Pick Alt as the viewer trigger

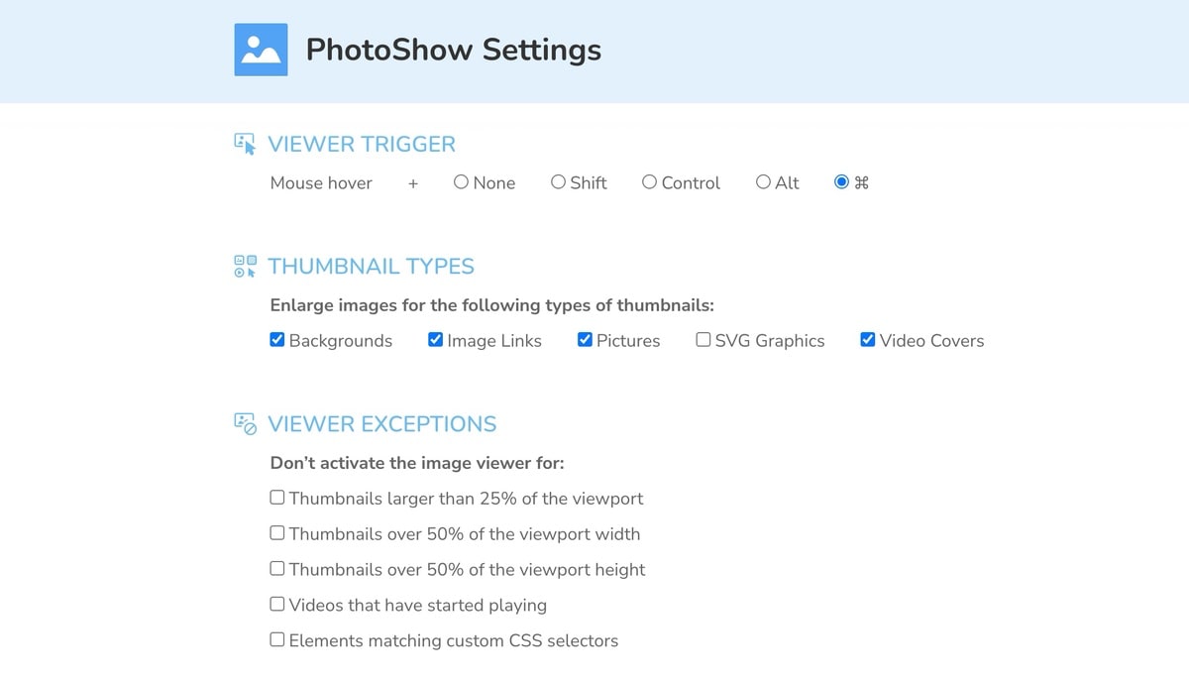763,182
